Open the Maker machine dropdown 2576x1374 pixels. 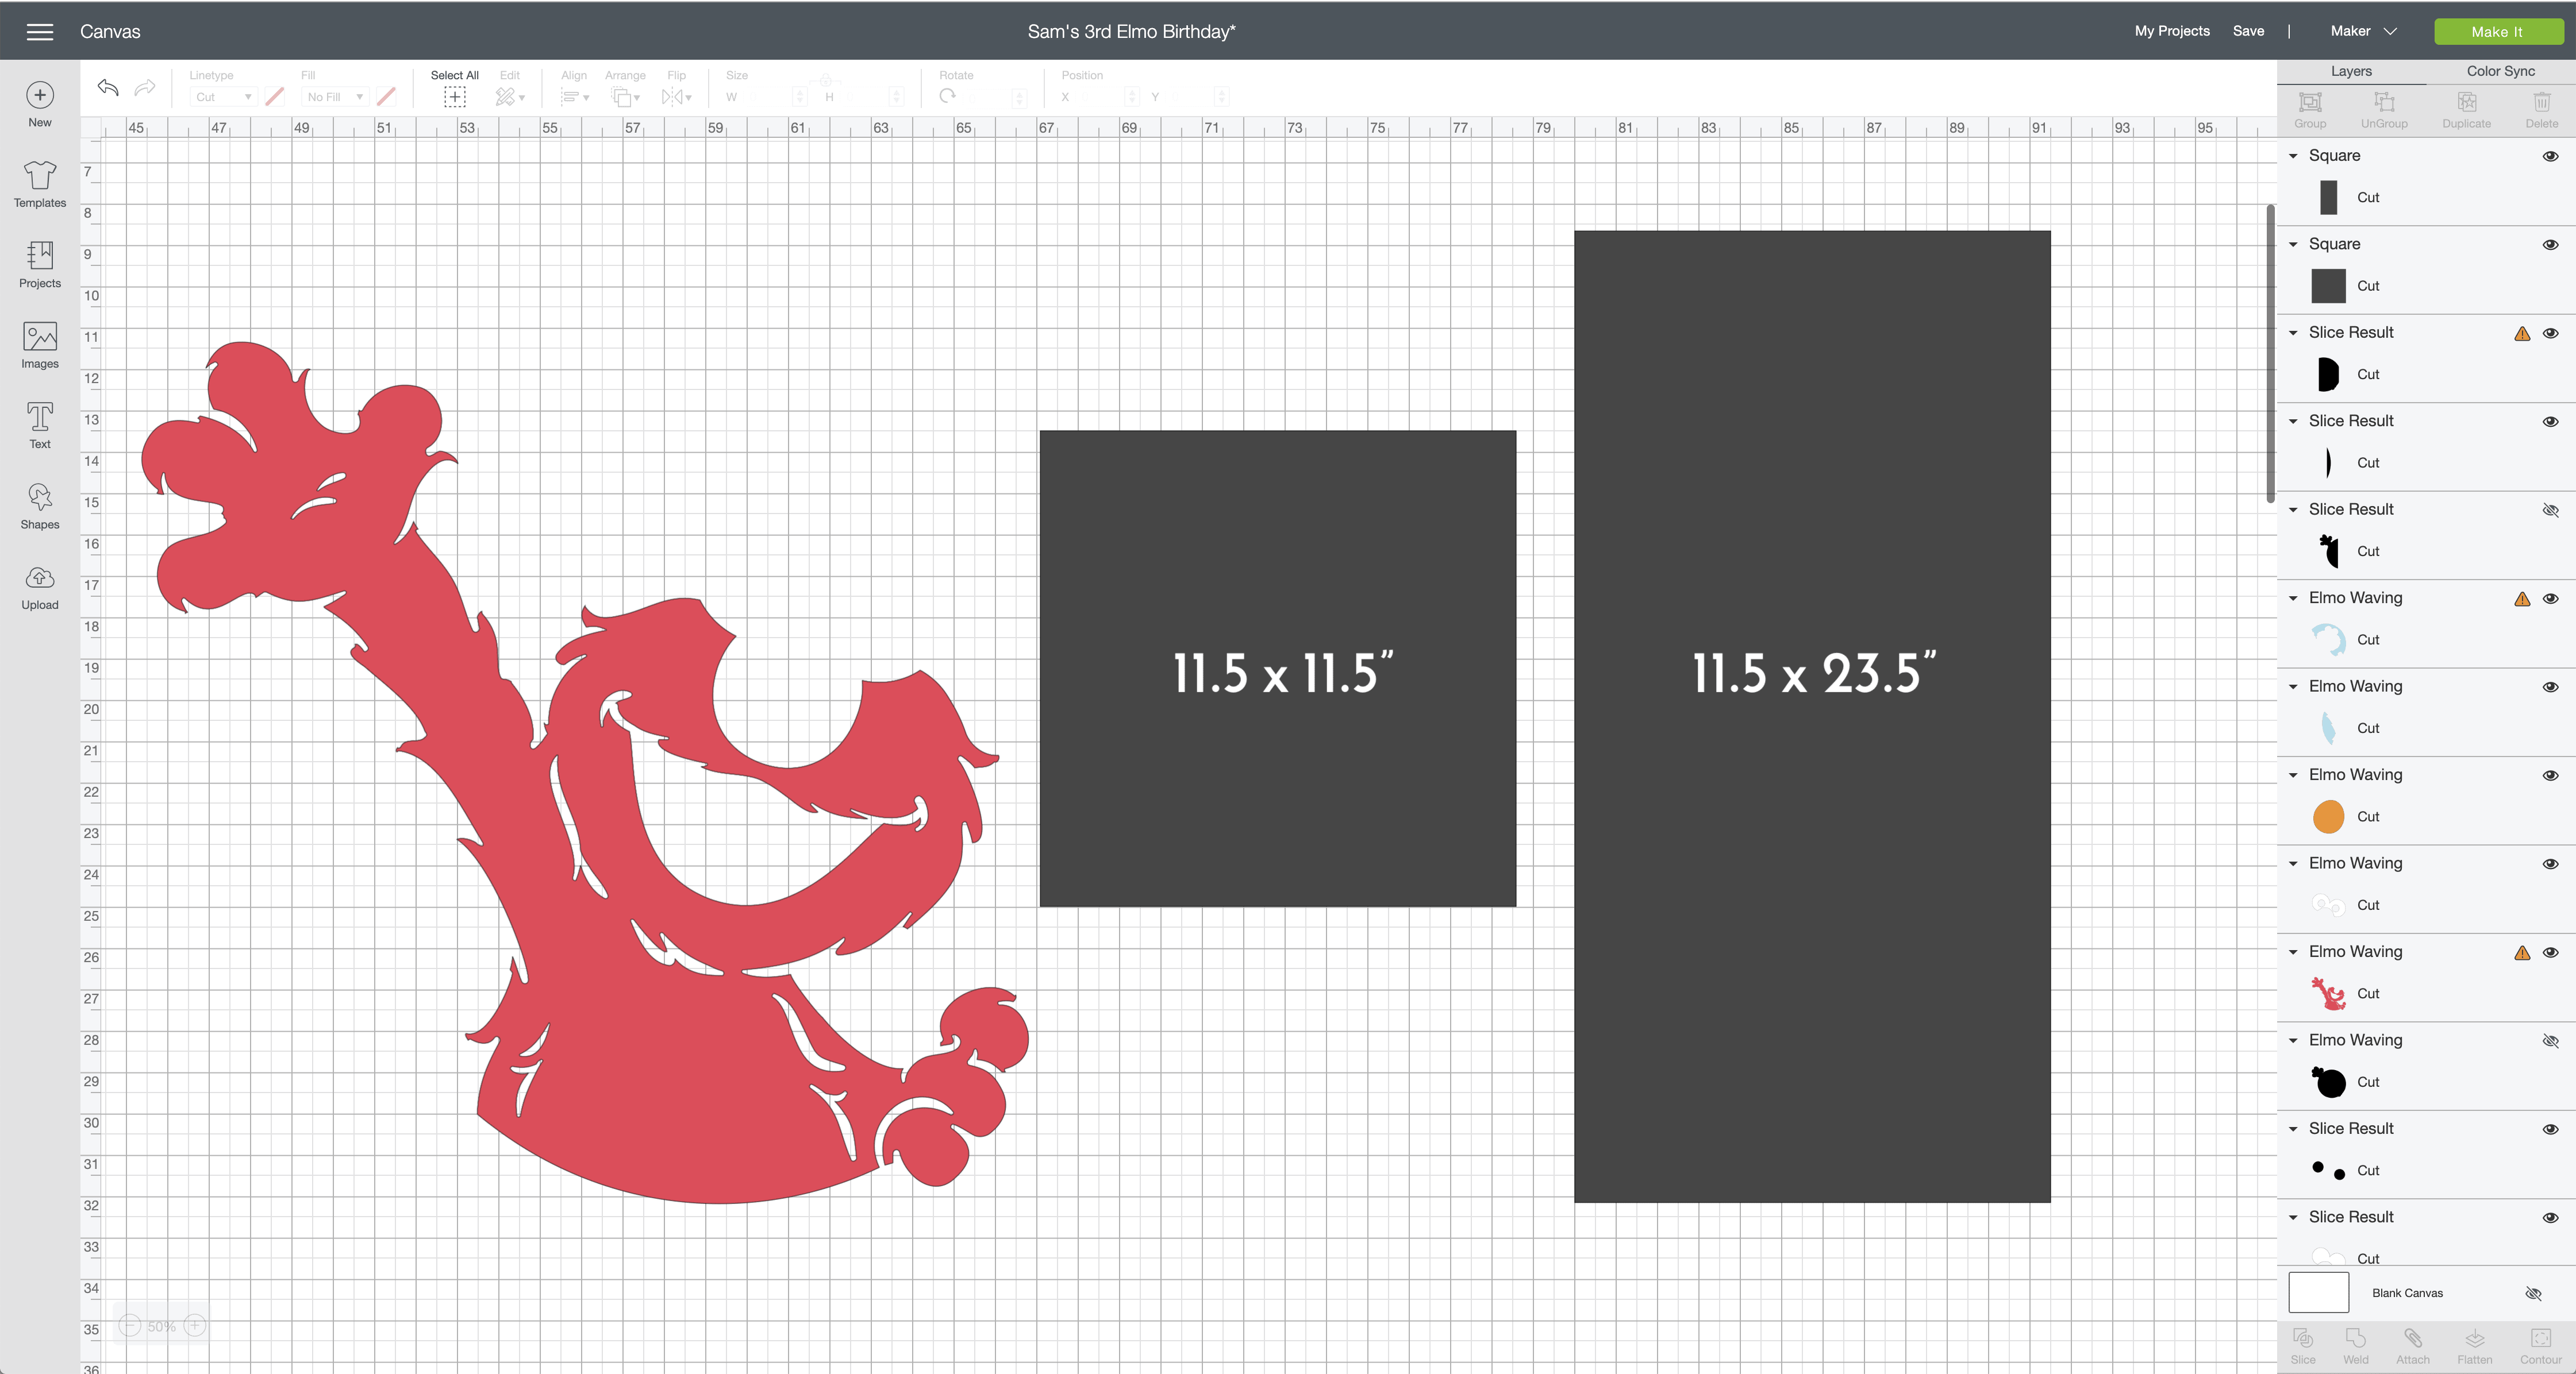tap(2363, 31)
